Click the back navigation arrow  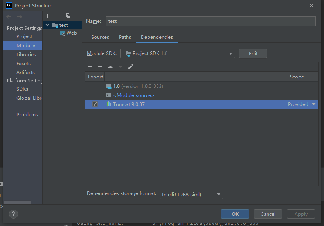(9, 17)
